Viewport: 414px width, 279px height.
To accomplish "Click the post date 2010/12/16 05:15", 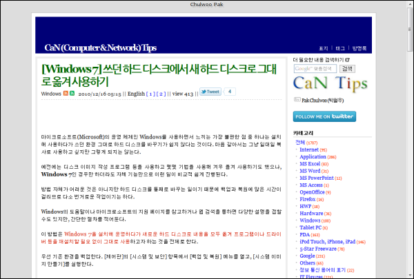I will click(x=99, y=94).
